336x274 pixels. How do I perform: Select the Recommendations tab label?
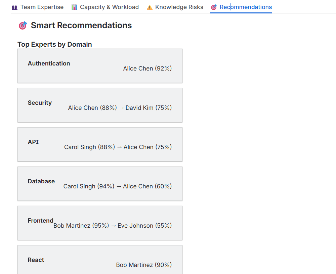[x=246, y=7]
